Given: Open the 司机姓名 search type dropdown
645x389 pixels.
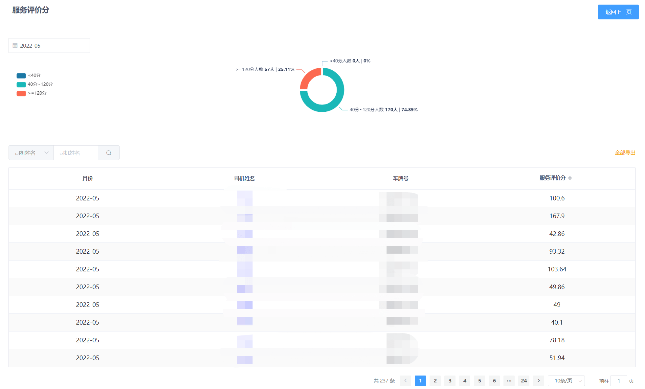Looking at the screenshot, I should point(31,153).
